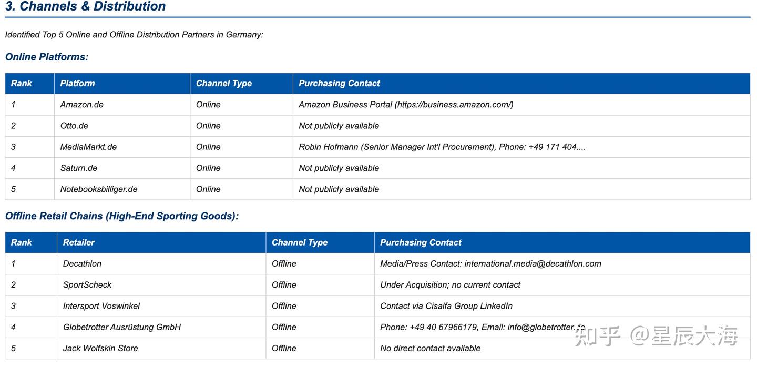The width and height of the screenshot is (757, 367).
Task: Click the "Offline Retail Chains" subheading
Action: [x=121, y=216]
